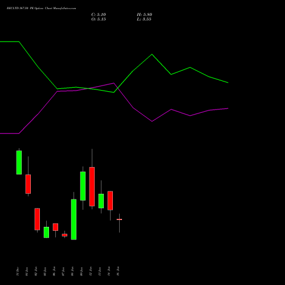Click the chart title text at top left
Viewport: 285px width, 285px height.
[x=41, y=9]
